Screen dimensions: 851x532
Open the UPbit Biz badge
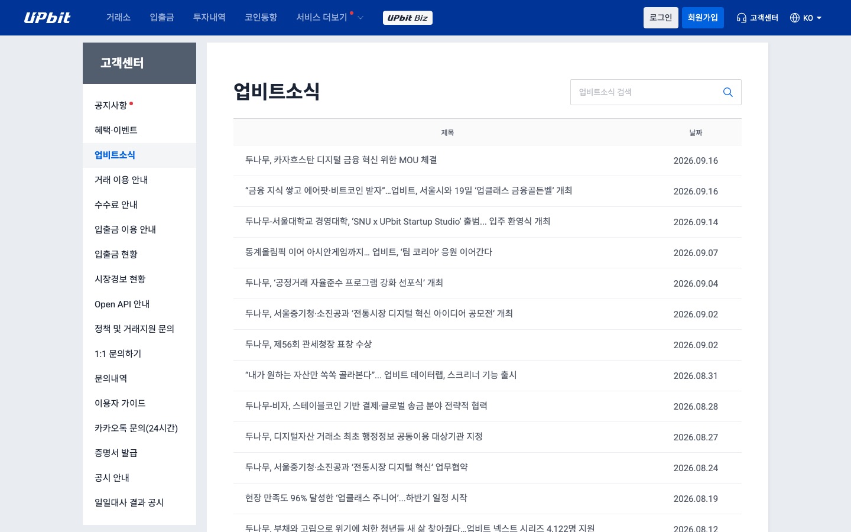(408, 18)
